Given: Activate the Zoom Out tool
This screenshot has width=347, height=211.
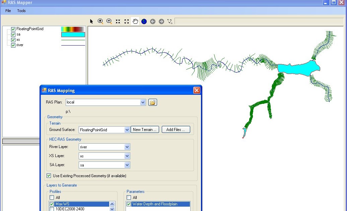Looking at the screenshot, I should [109, 21].
